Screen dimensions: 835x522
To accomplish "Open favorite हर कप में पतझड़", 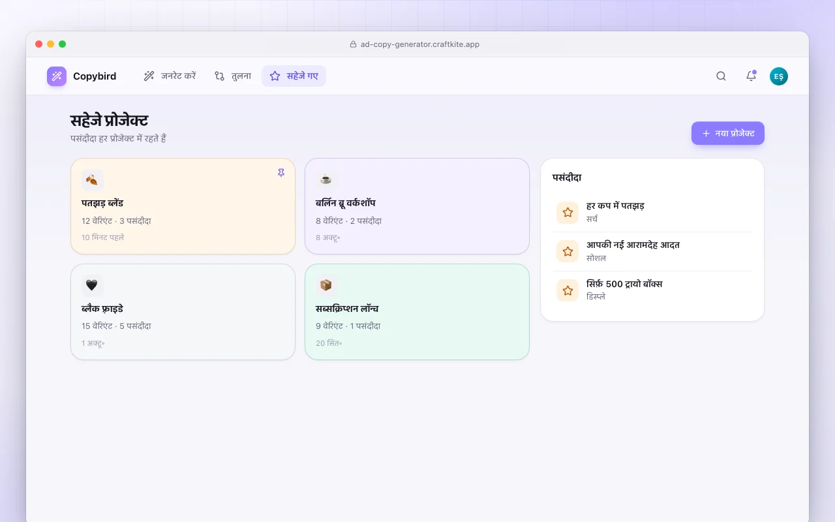I will (652, 213).
